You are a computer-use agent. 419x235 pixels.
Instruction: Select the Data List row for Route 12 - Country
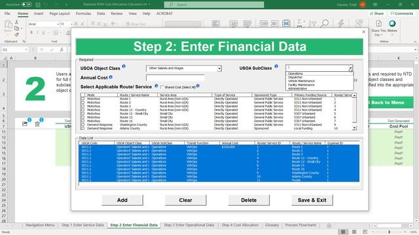[x=219, y=158]
